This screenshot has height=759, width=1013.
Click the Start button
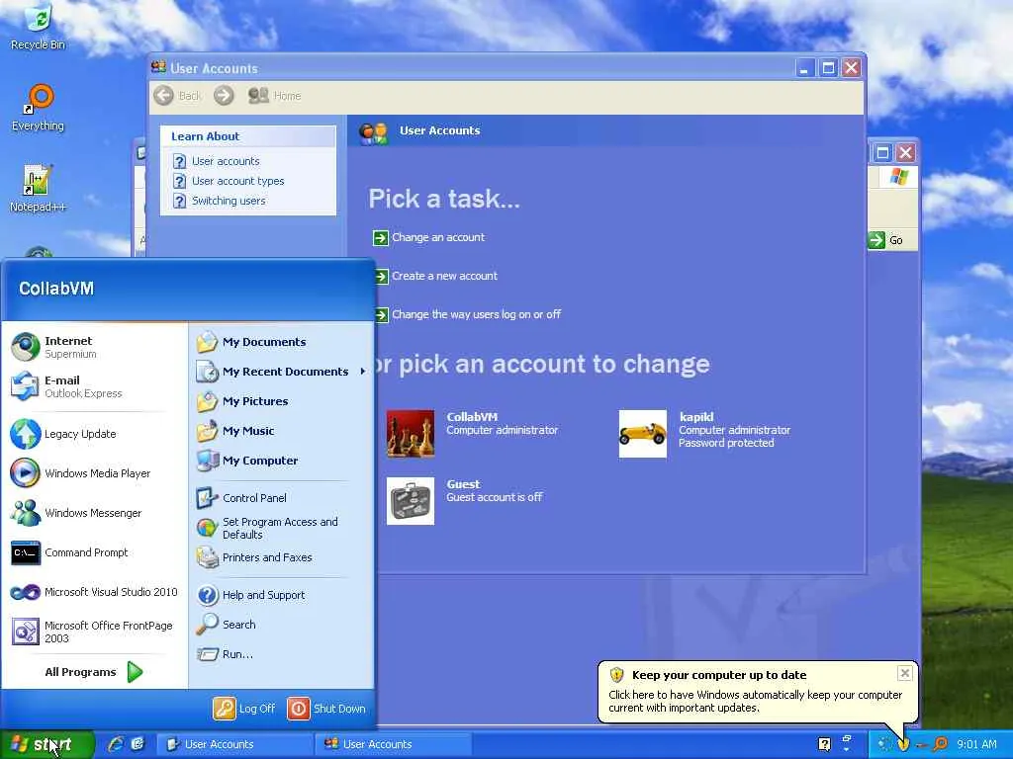tap(46, 745)
